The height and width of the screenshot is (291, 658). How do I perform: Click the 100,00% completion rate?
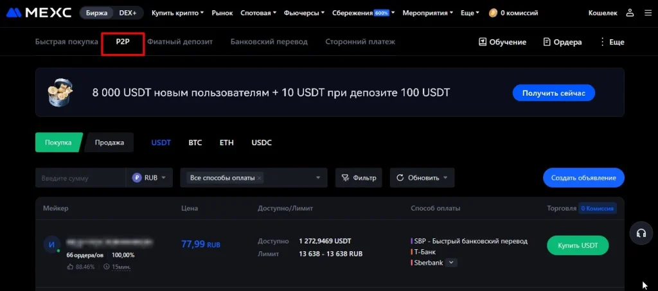pos(123,255)
